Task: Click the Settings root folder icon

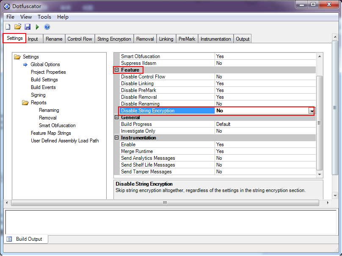Action: click(x=17, y=57)
